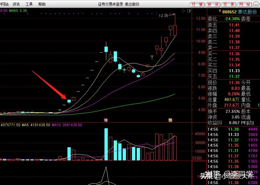Click the 增 marker under the chart
Screen dimensions: 260x185
click(106, 120)
